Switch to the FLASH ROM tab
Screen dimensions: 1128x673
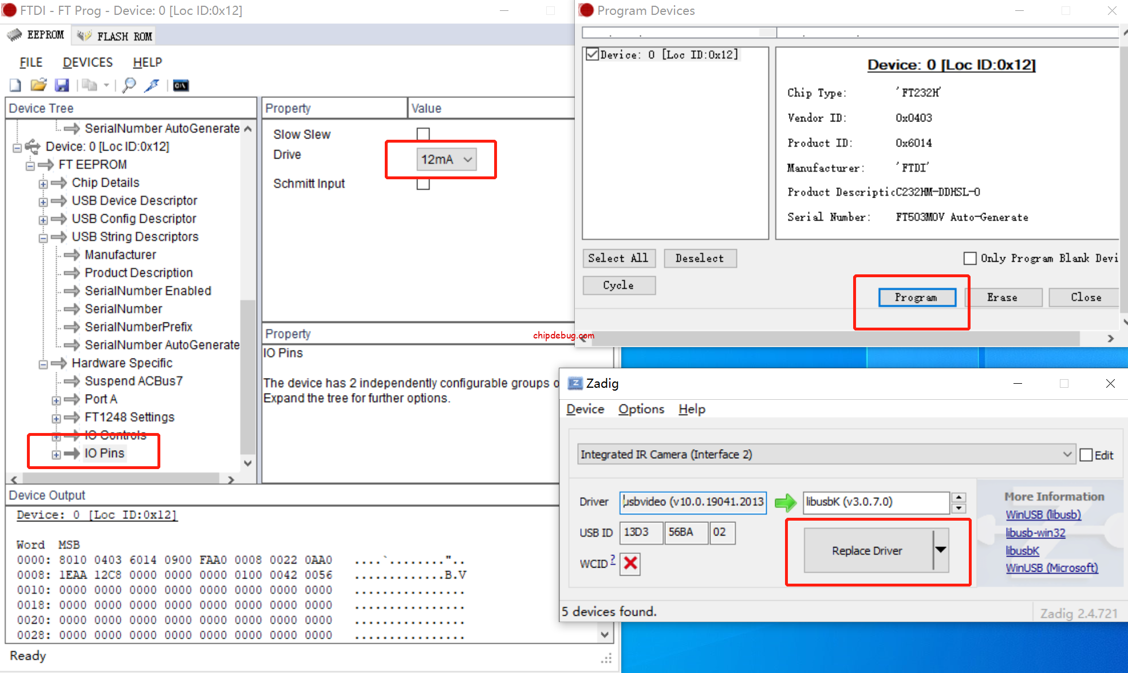coord(115,36)
